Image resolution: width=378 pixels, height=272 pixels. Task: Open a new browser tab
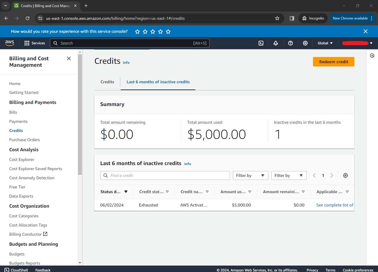point(86,6)
